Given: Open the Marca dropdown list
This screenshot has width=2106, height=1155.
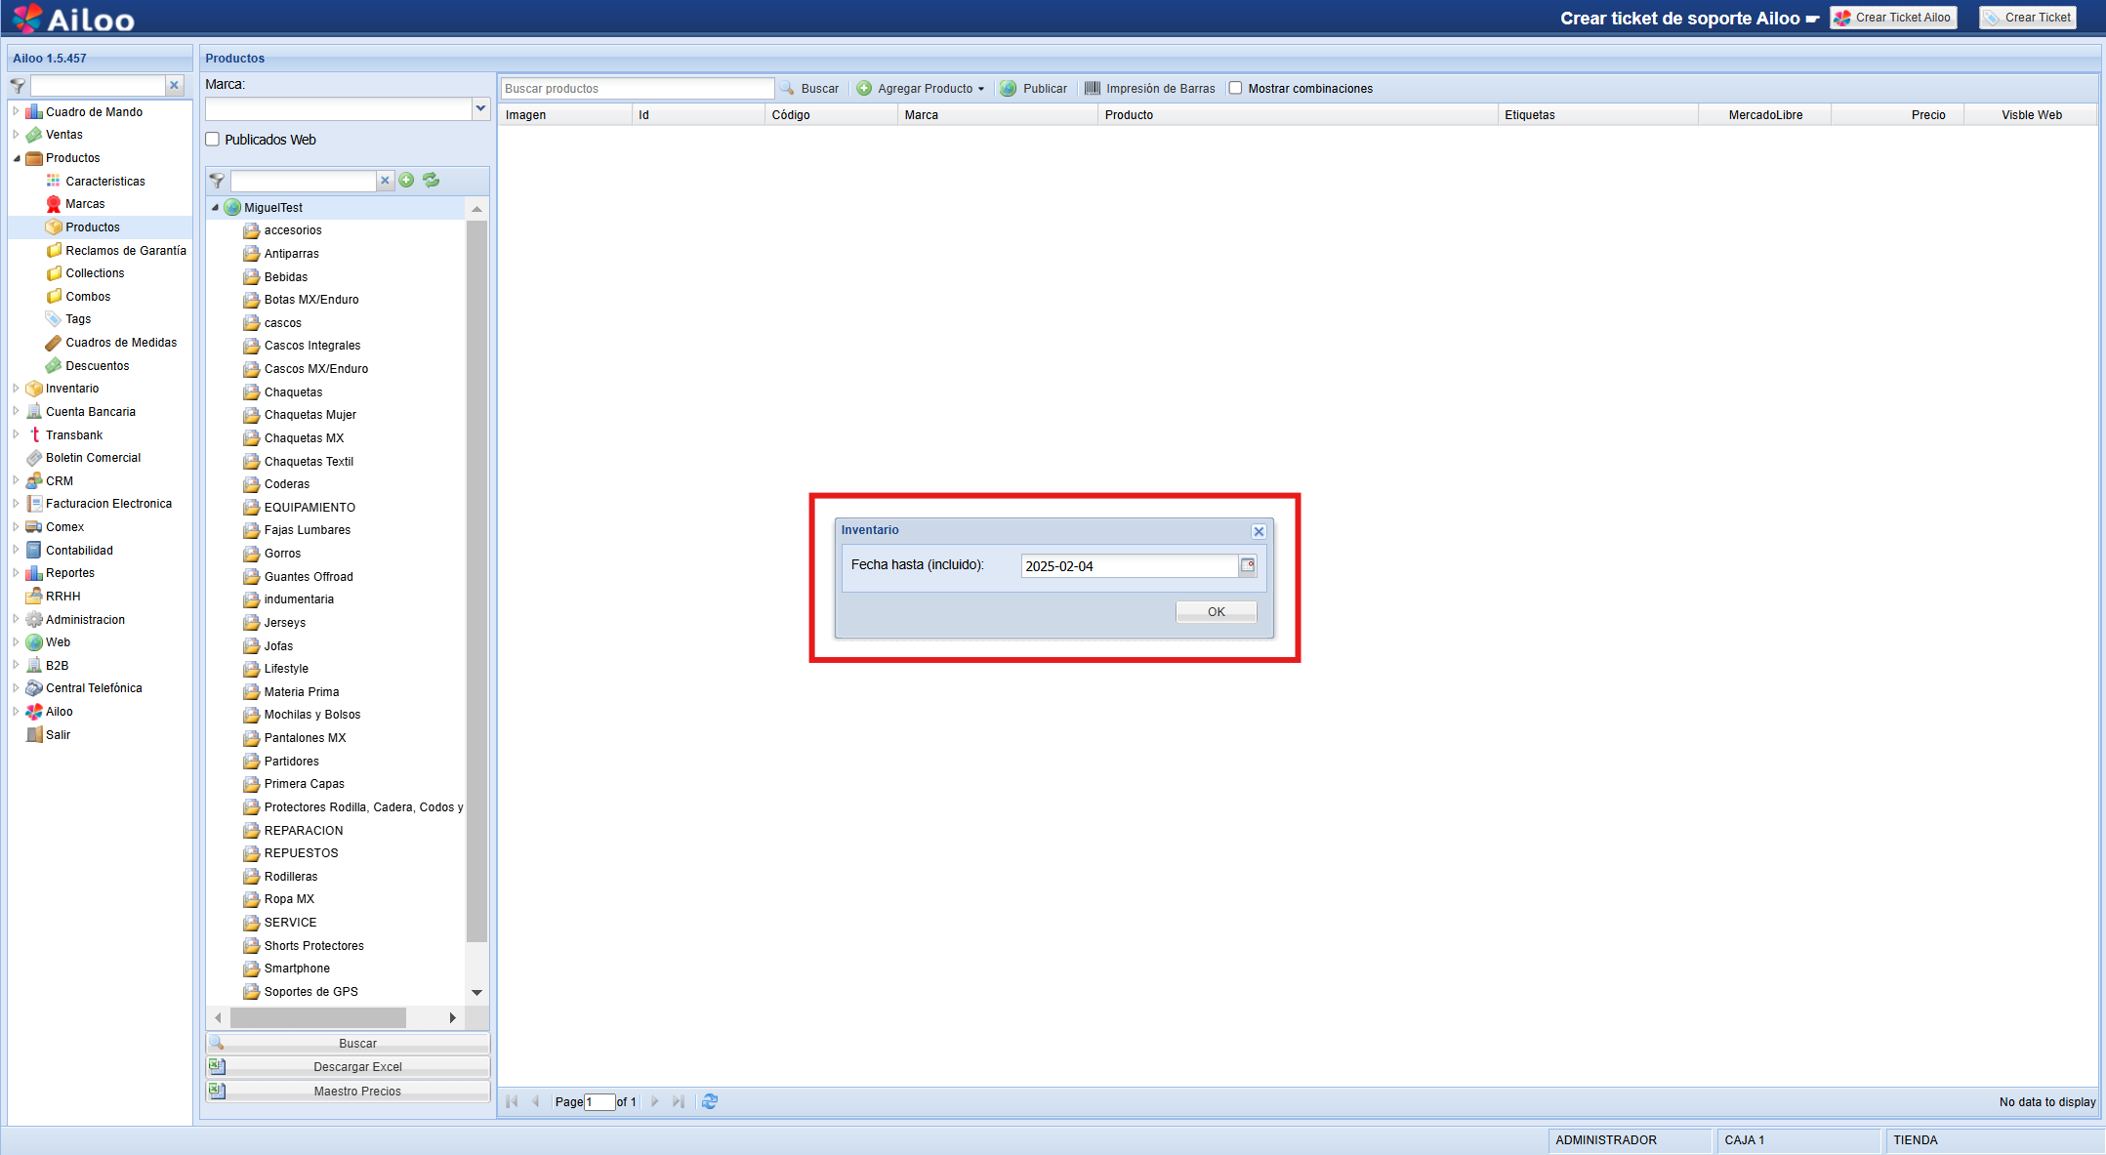Looking at the screenshot, I should click(x=480, y=108).
